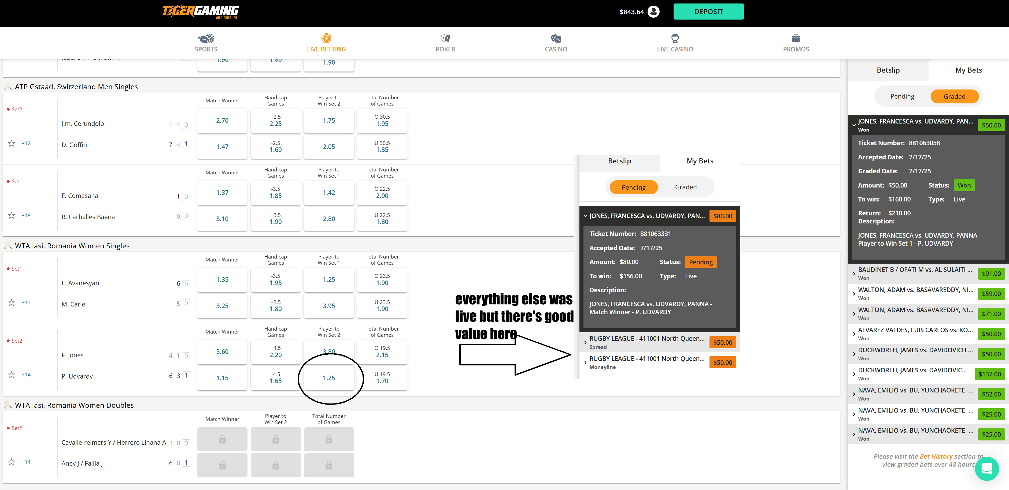Select Pending pill in overlay betslip

pos(633,187)
